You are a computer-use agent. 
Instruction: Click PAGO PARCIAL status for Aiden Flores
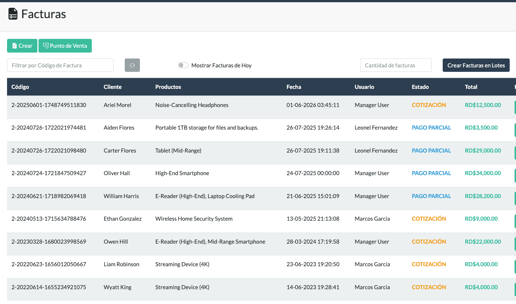point(431,128)
